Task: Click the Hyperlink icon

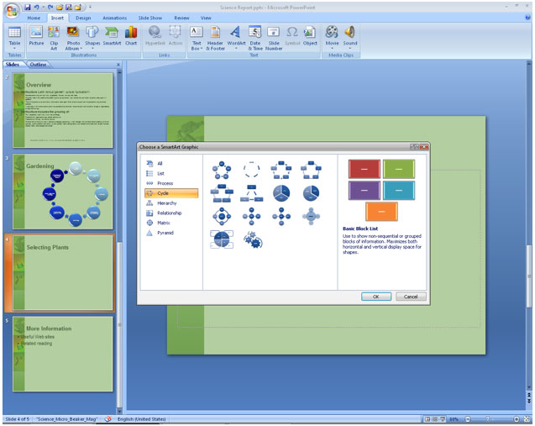Action: point(155,34)
